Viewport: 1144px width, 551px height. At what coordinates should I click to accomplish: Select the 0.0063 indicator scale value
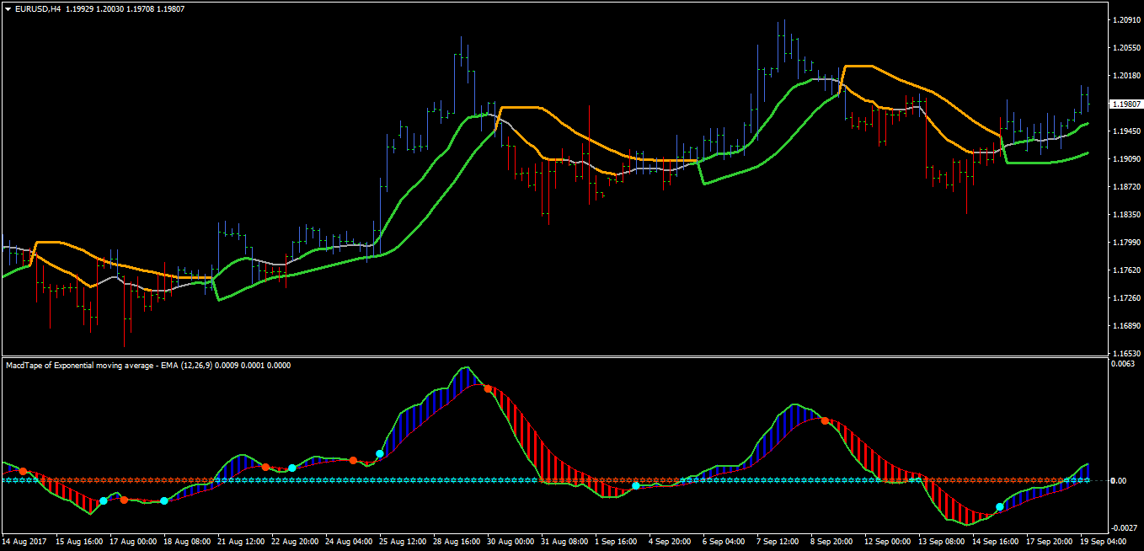(1123, 364)
